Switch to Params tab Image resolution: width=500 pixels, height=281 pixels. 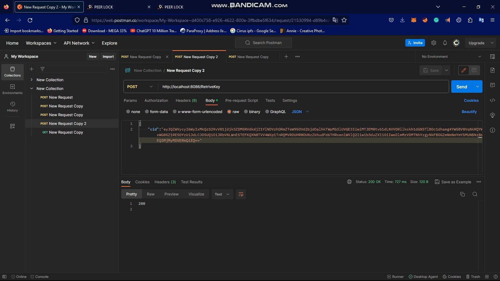pos(130,101)
